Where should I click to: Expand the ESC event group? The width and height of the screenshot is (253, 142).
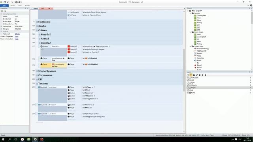(x=37, y=79)
